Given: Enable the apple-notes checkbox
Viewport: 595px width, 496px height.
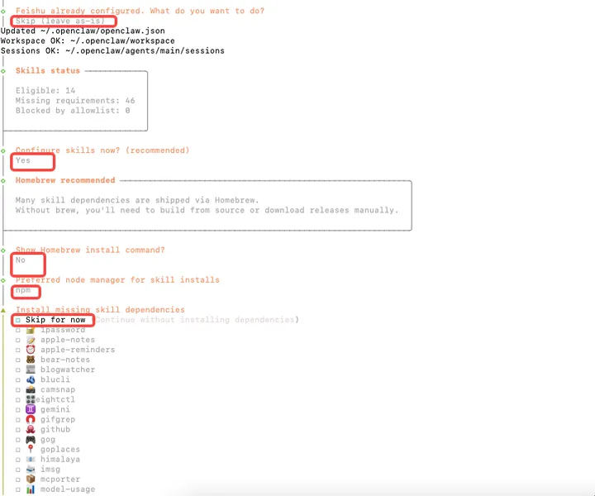Looking at the screenshot, I should point(18,340).
